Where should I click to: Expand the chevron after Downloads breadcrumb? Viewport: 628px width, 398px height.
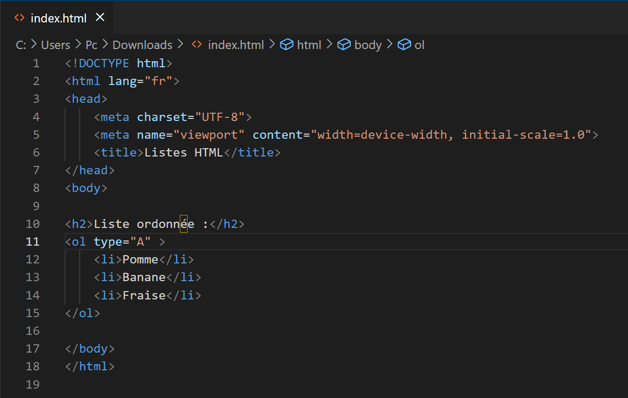[x=181, y=45]
